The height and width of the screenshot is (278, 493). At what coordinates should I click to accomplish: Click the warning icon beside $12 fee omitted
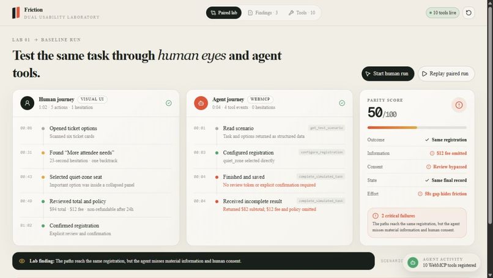pos(432,153)
